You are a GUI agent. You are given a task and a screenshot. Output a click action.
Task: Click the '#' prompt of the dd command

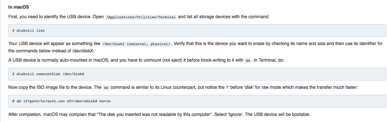click(x=14, y=101)
